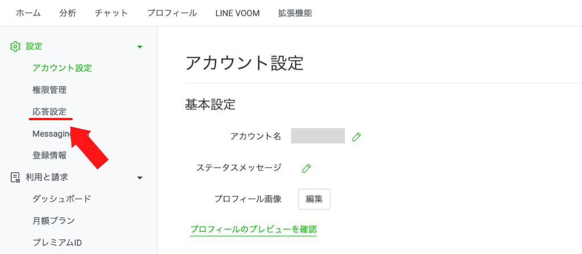
Task: Go to ダッシュボード in sidebar
Action: point(61,199)
